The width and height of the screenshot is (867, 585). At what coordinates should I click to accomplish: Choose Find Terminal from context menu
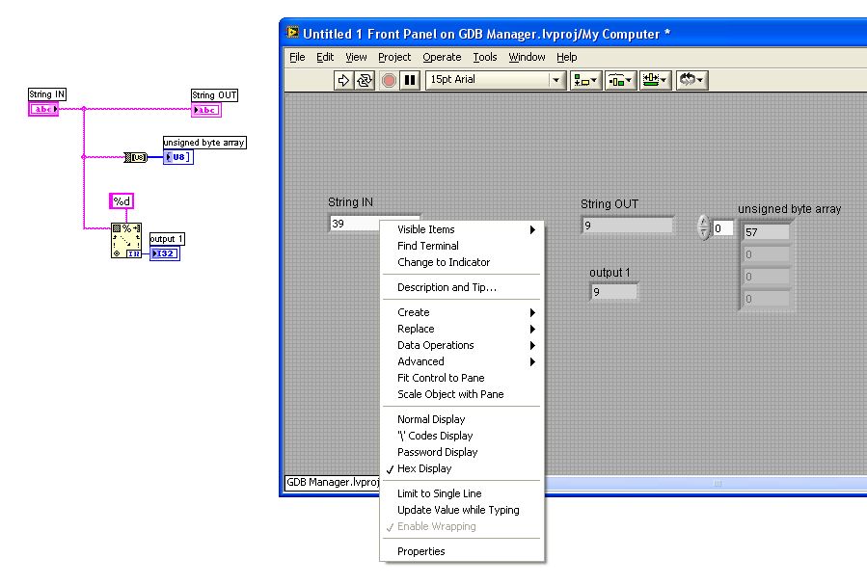(x=462, y=246)
